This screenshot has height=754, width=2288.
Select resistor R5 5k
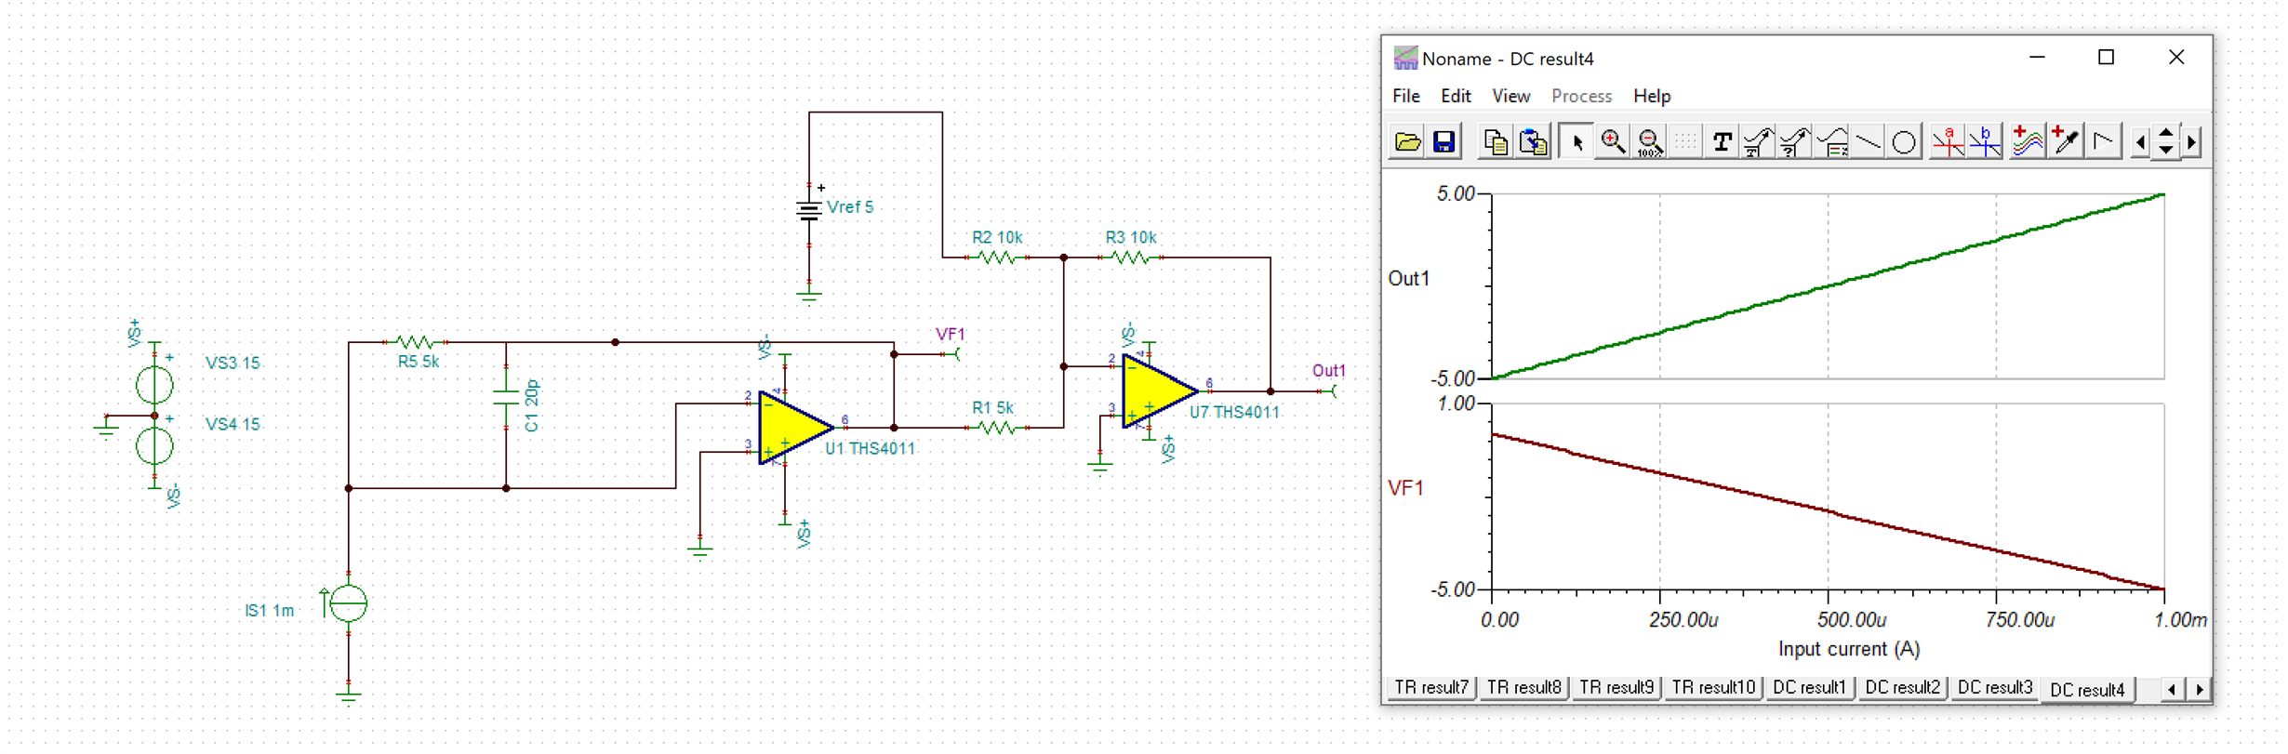(x=416, y=342)
